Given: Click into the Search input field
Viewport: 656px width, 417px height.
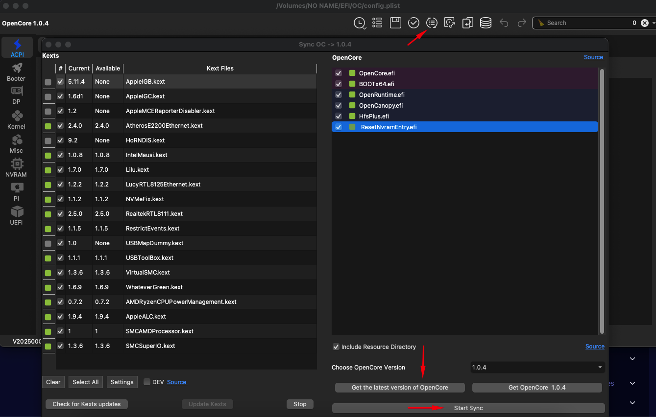Looking at the screenshot, I should click(588, 23).
